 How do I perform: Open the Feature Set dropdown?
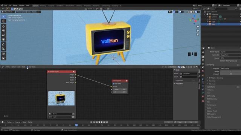click(x=230, y=55)
